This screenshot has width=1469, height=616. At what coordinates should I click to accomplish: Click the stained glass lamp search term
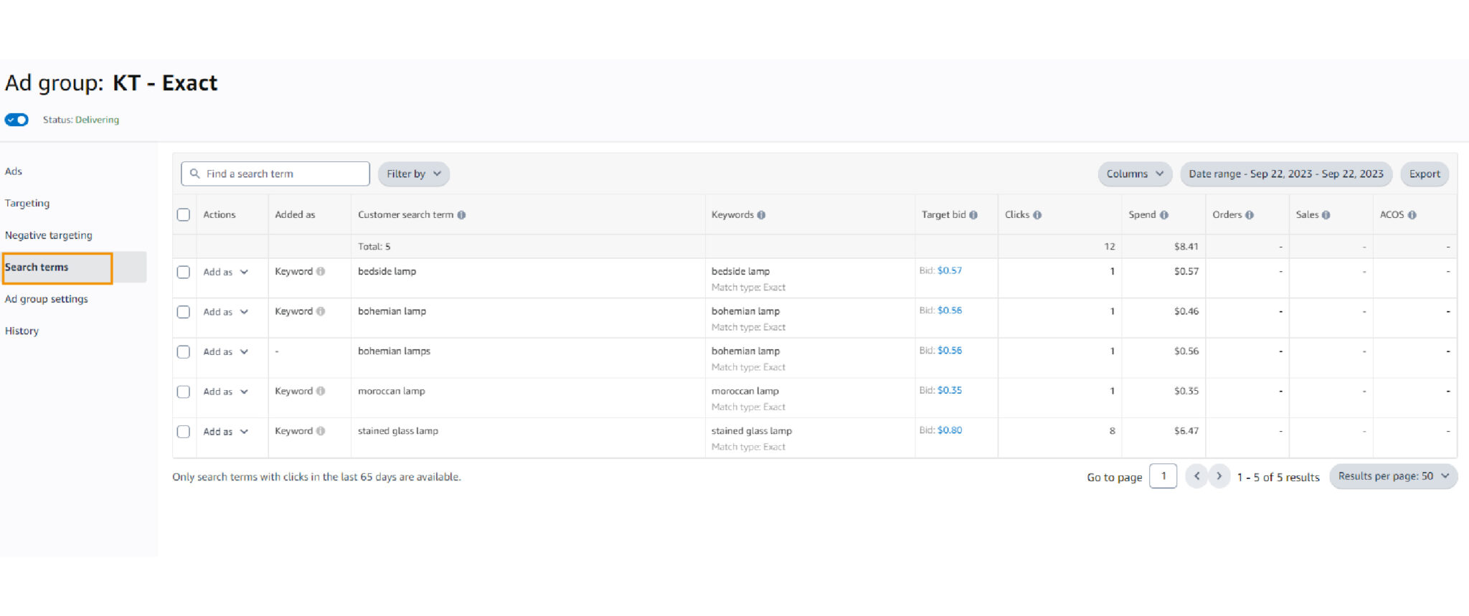click(398, 431)
